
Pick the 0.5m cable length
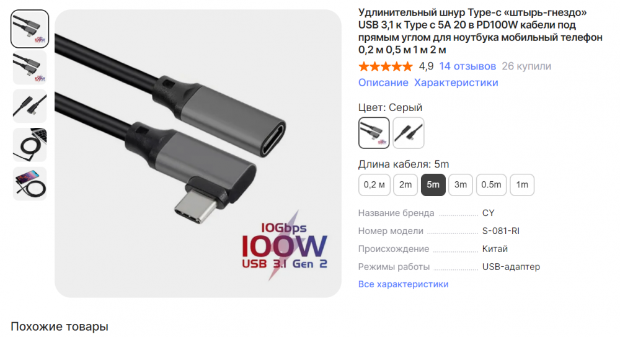pos(491,185)
